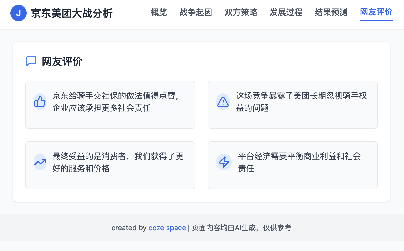Image resolution: width=404 pixels, height=251 pixels.
Task: Click the blue J logo icon
Action: (18, 13)
